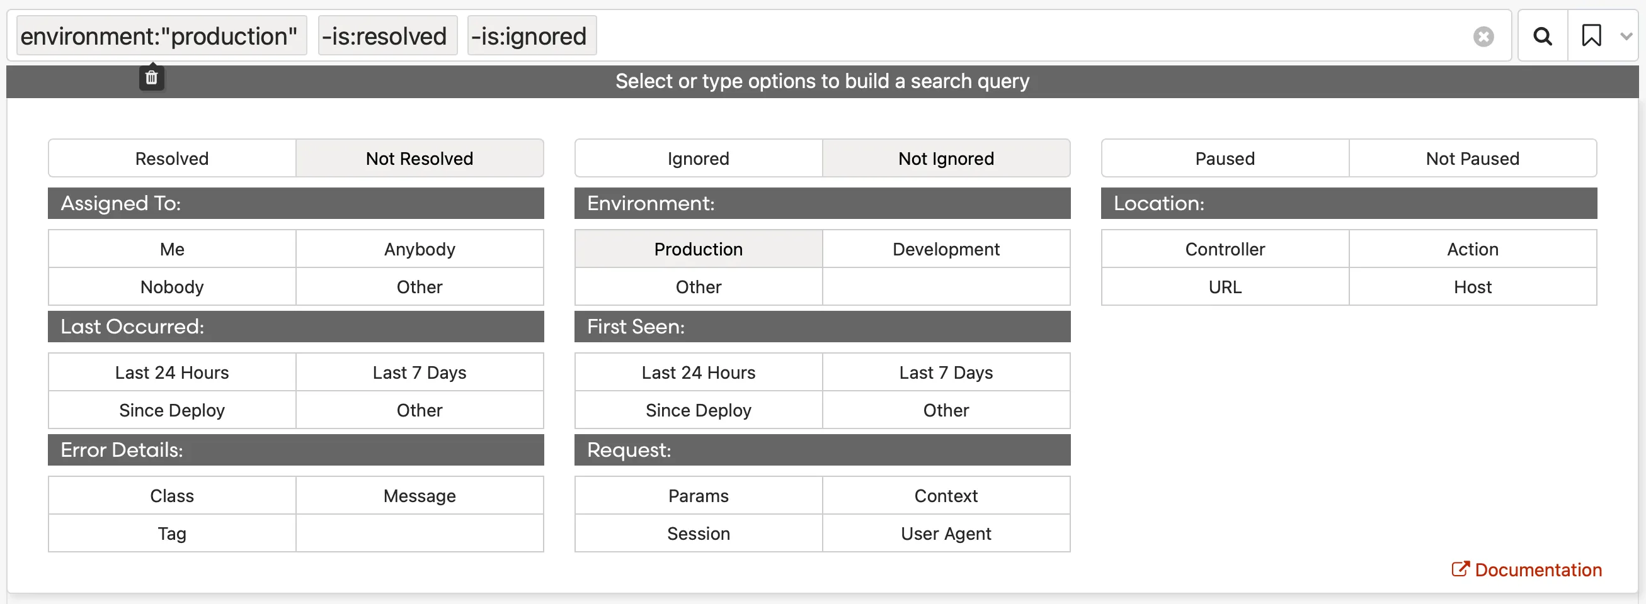Select the User Agent request option
The image size is (1646, 604).
click(946, 533)
